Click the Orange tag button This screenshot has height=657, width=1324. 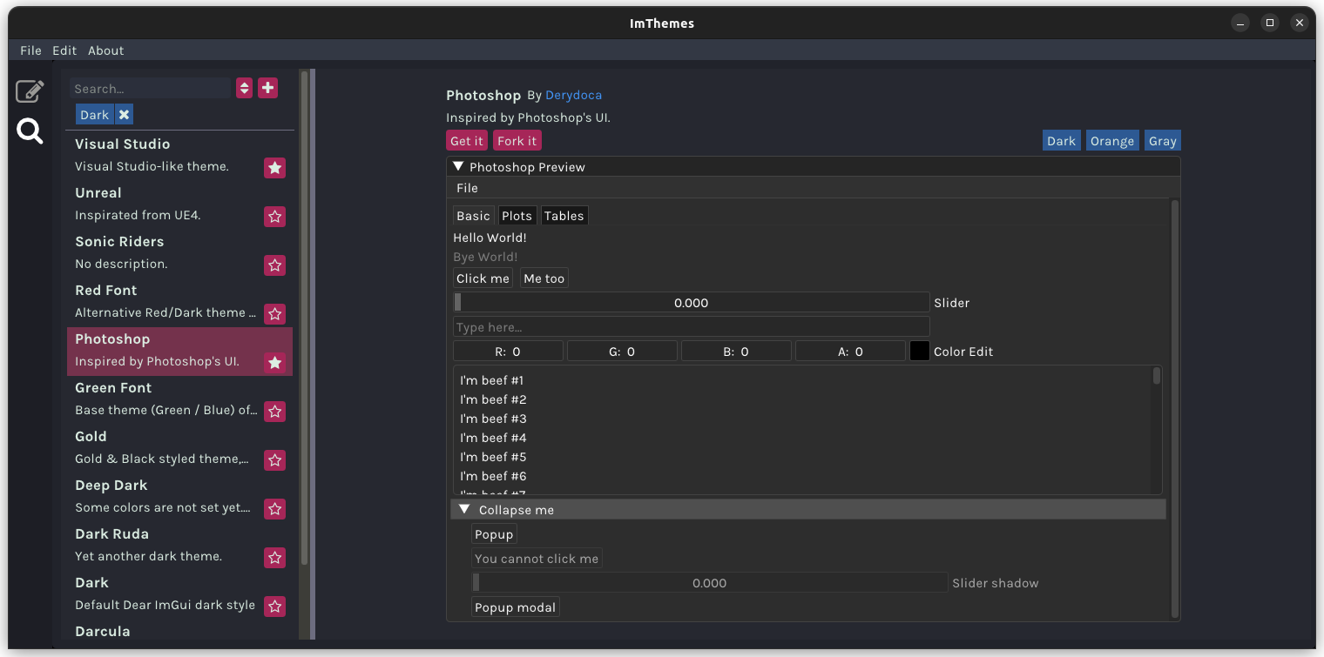tap(1112, 141)
